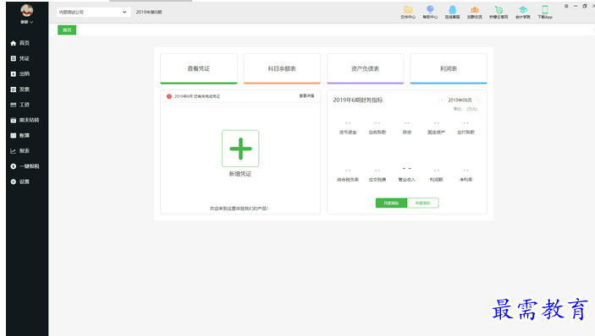Switch to 年度指标 toggle
The width and height of the screenshot is (595, 336).
pos(422,203)
